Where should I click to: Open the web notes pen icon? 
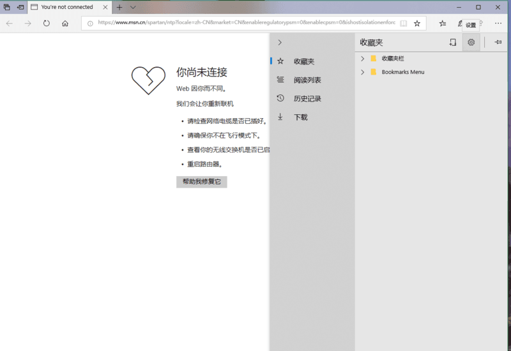click(459, 24)
